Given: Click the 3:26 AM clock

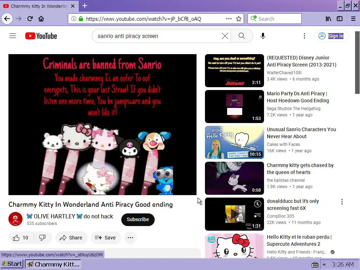Looking at the screenshot, I should [343, 264].
